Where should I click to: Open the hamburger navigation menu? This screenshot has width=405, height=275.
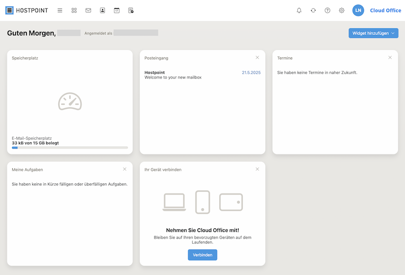coord(60,10)
